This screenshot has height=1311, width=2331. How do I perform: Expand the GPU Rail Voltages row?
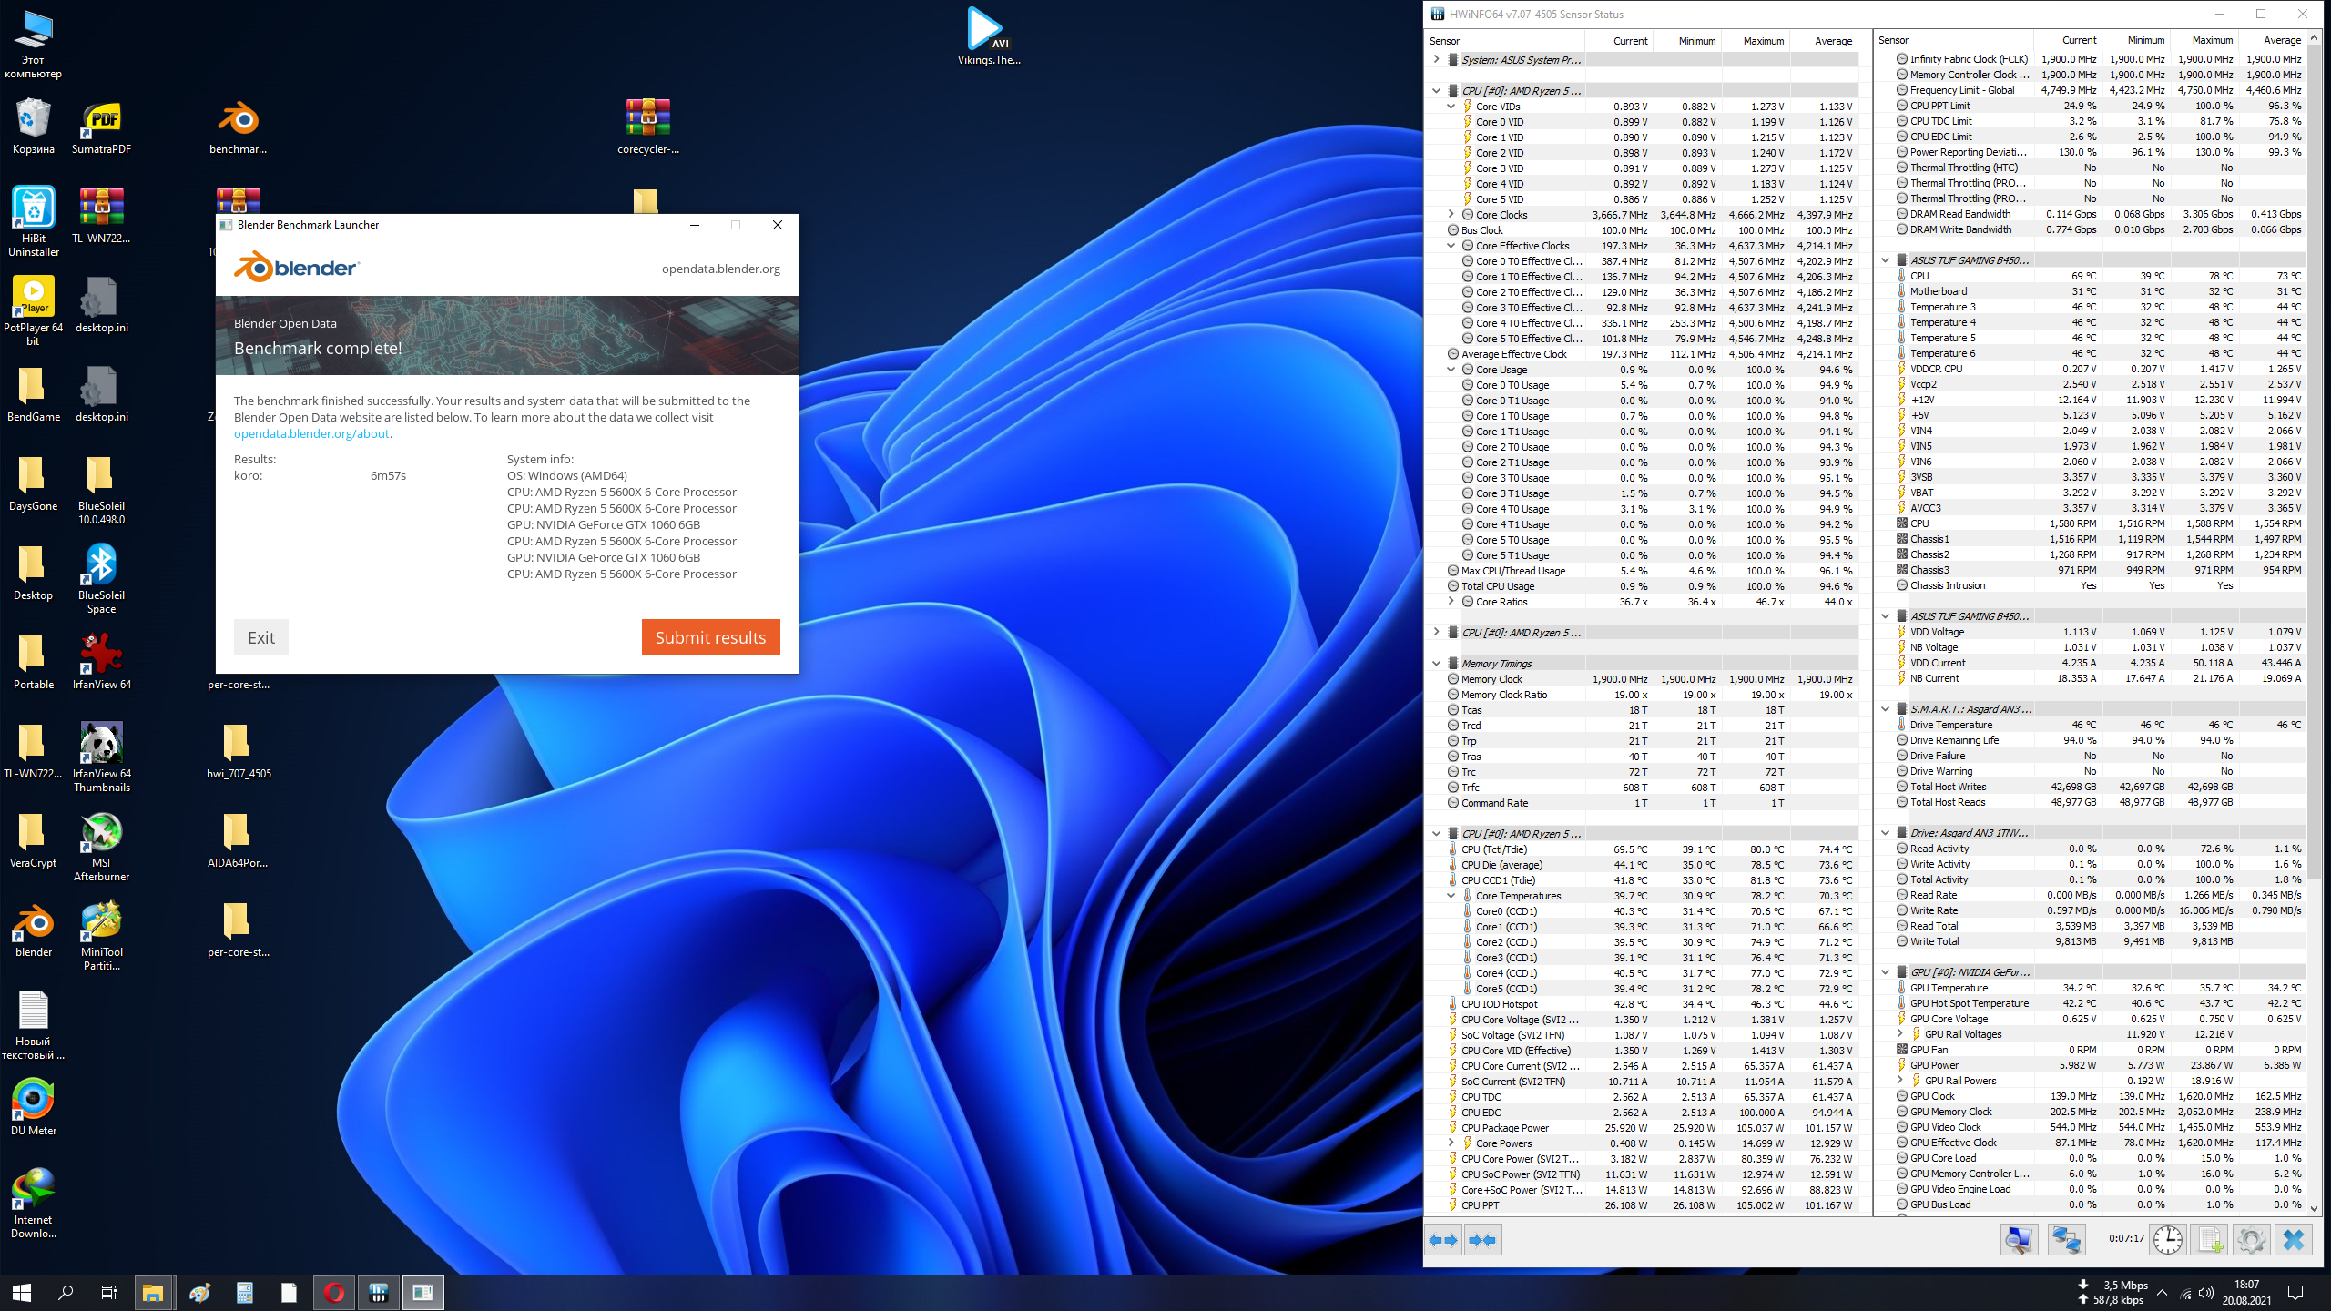(1900, 1034)
